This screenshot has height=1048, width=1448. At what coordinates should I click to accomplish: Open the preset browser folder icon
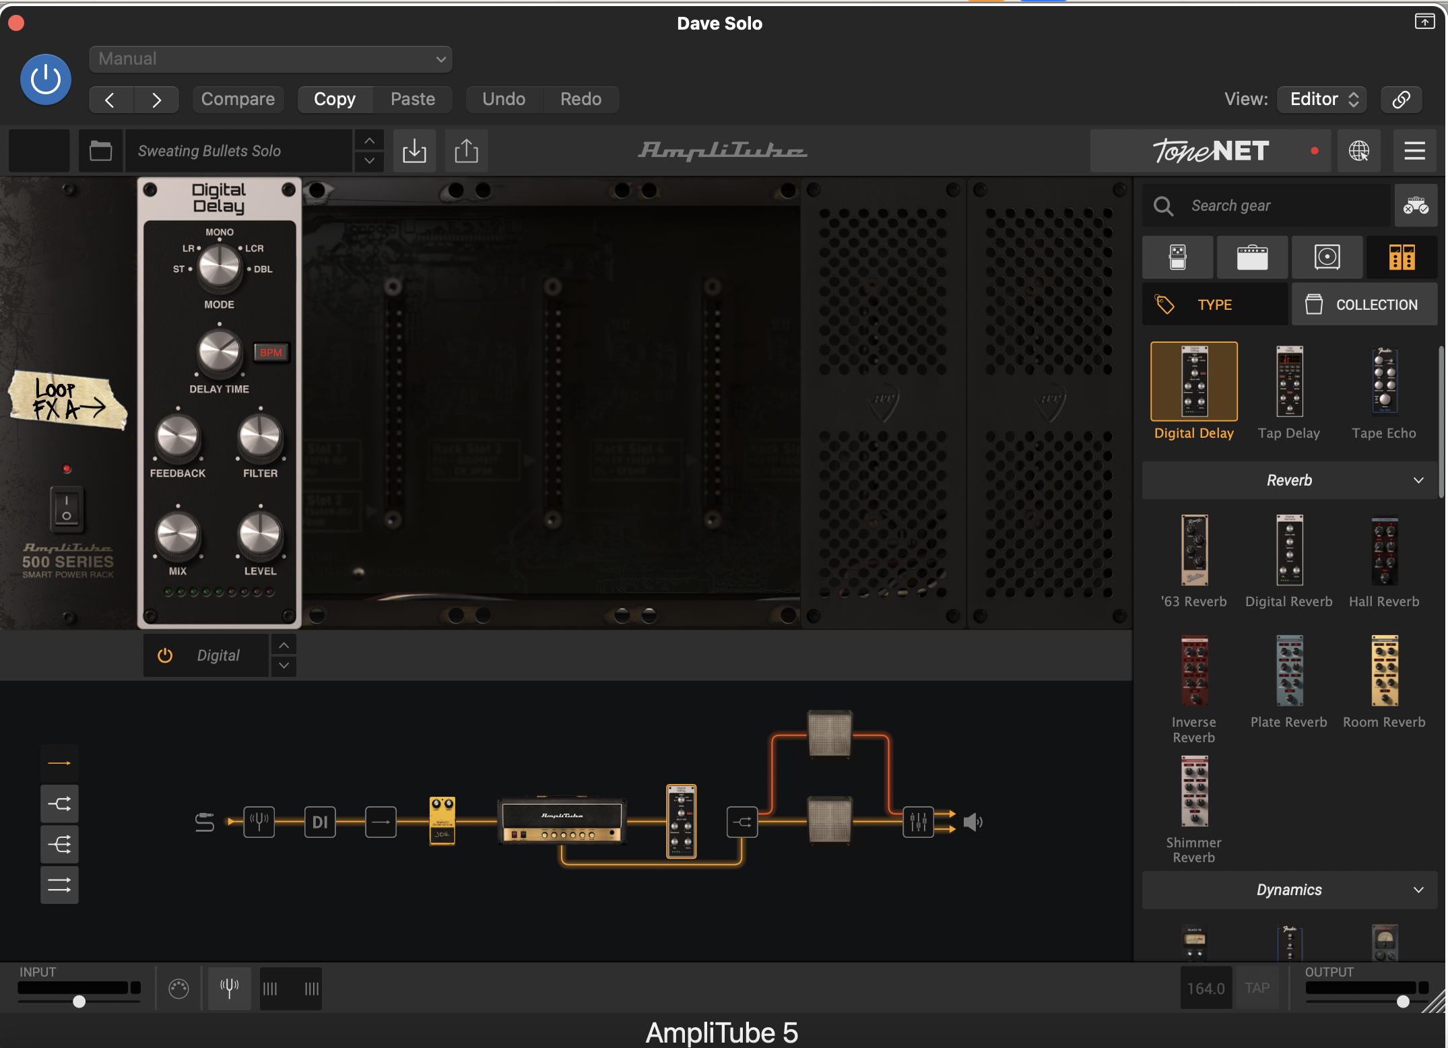coord(101,151)
